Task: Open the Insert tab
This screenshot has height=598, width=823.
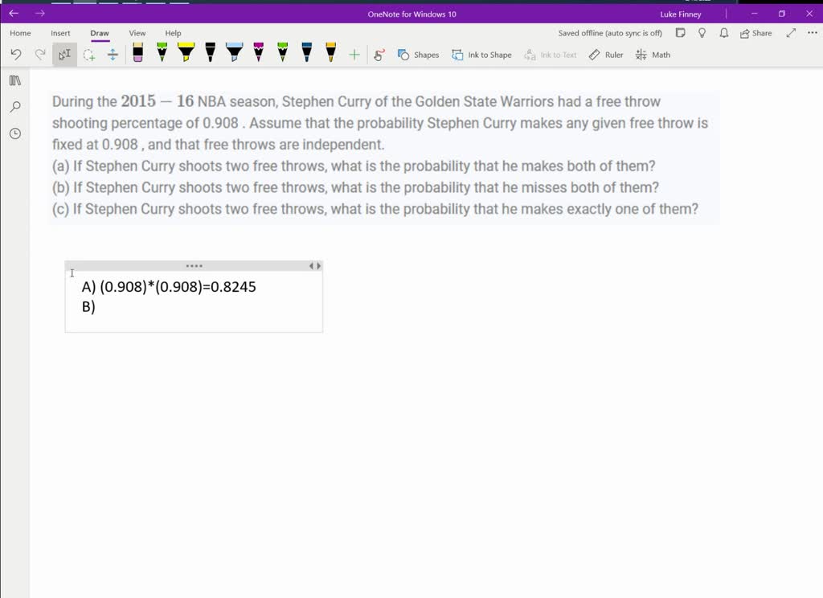Action: coord(60,33)
